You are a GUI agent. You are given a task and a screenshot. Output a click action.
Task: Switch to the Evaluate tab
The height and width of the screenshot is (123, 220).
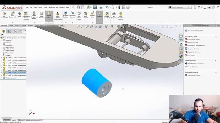(x=31, y=25)
